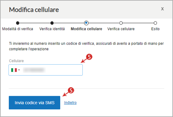
Task: Close the Modifica cellulare dialog
Action: [162, 9]
